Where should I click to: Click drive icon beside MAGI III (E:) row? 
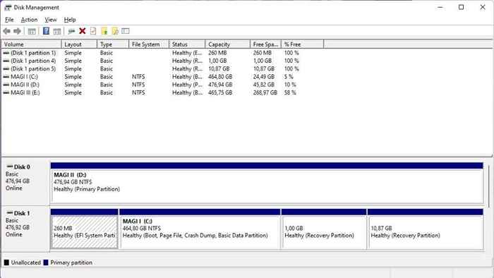[x=6, y=92]
